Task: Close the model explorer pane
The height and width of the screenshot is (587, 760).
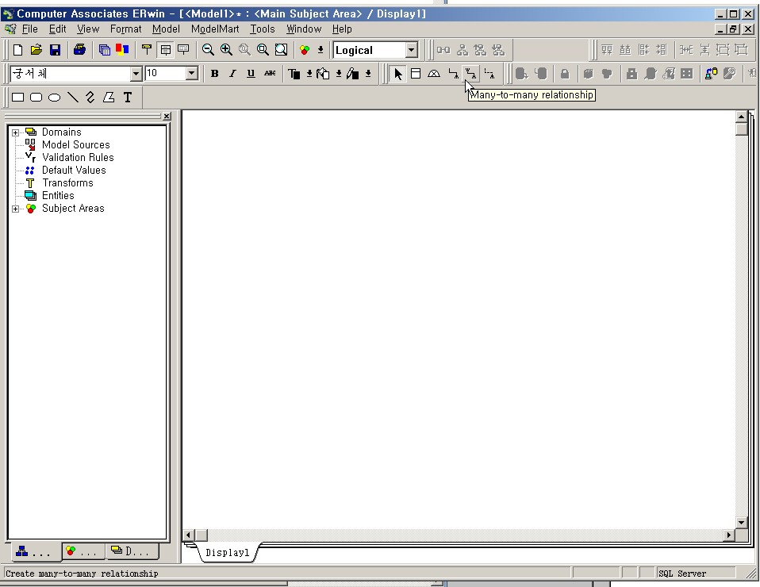Action: (x=167, y=117)
